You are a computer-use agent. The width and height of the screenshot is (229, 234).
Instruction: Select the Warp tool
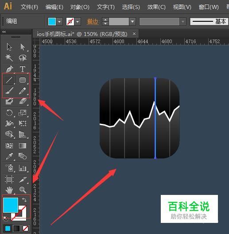click(9, 123)
